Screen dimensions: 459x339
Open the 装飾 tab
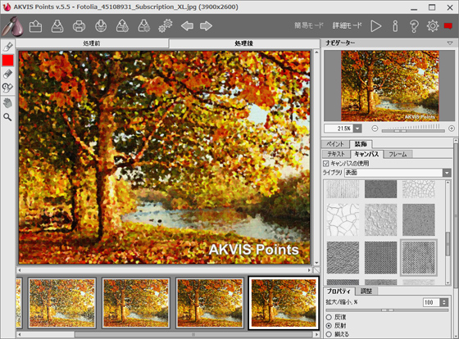[x=361, y=144]
